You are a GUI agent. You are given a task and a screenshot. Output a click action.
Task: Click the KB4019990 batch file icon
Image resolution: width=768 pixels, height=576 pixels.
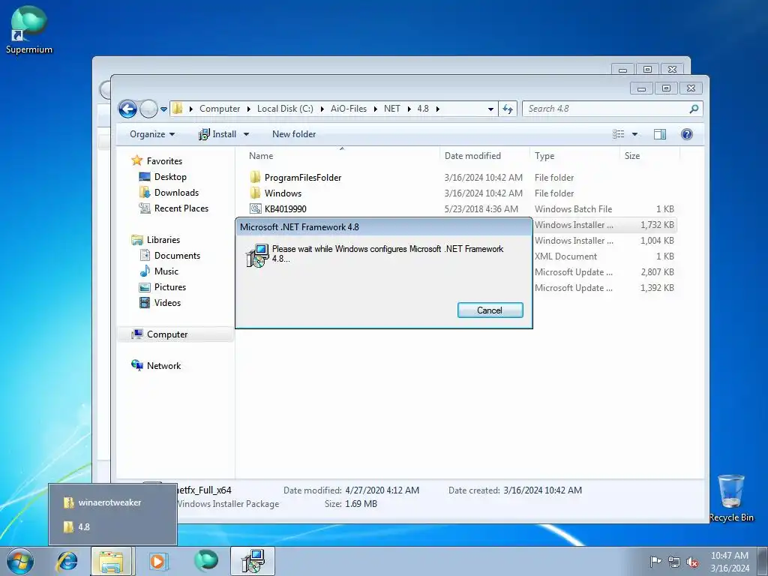pyautogui.click(x=255, y=208)
